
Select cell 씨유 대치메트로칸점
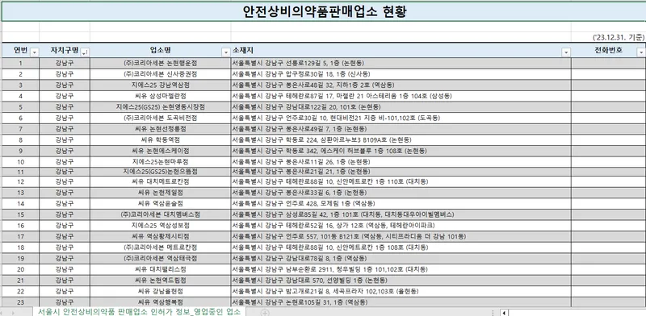tap(160, 181)
